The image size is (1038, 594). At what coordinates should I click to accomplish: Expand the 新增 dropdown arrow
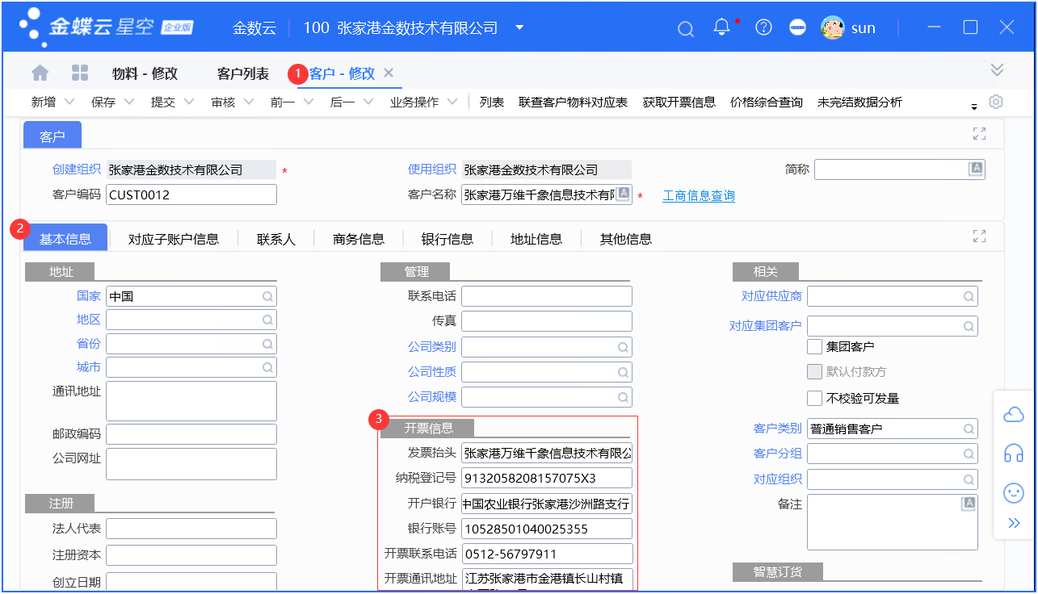(x=69, y=102)
